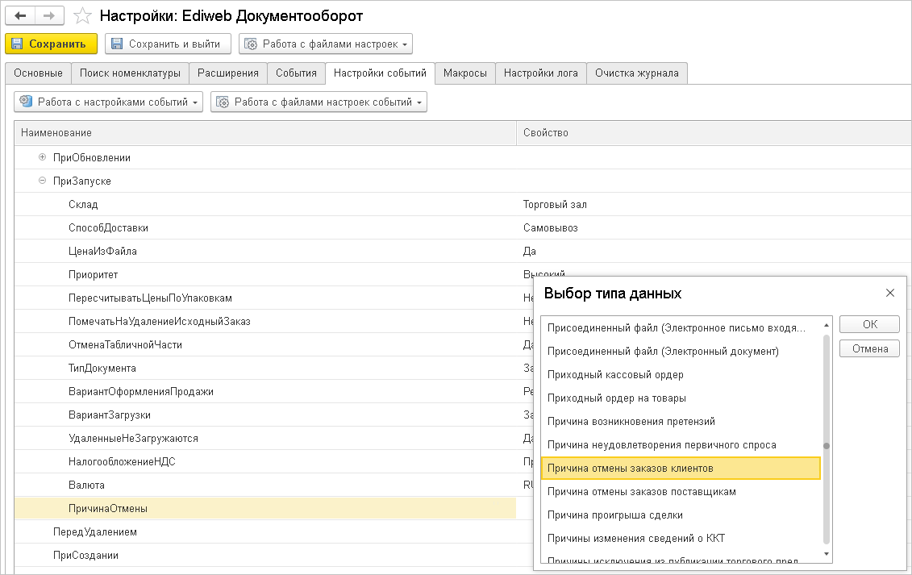Select the ПередУдалением tree row

click(95, 532)
